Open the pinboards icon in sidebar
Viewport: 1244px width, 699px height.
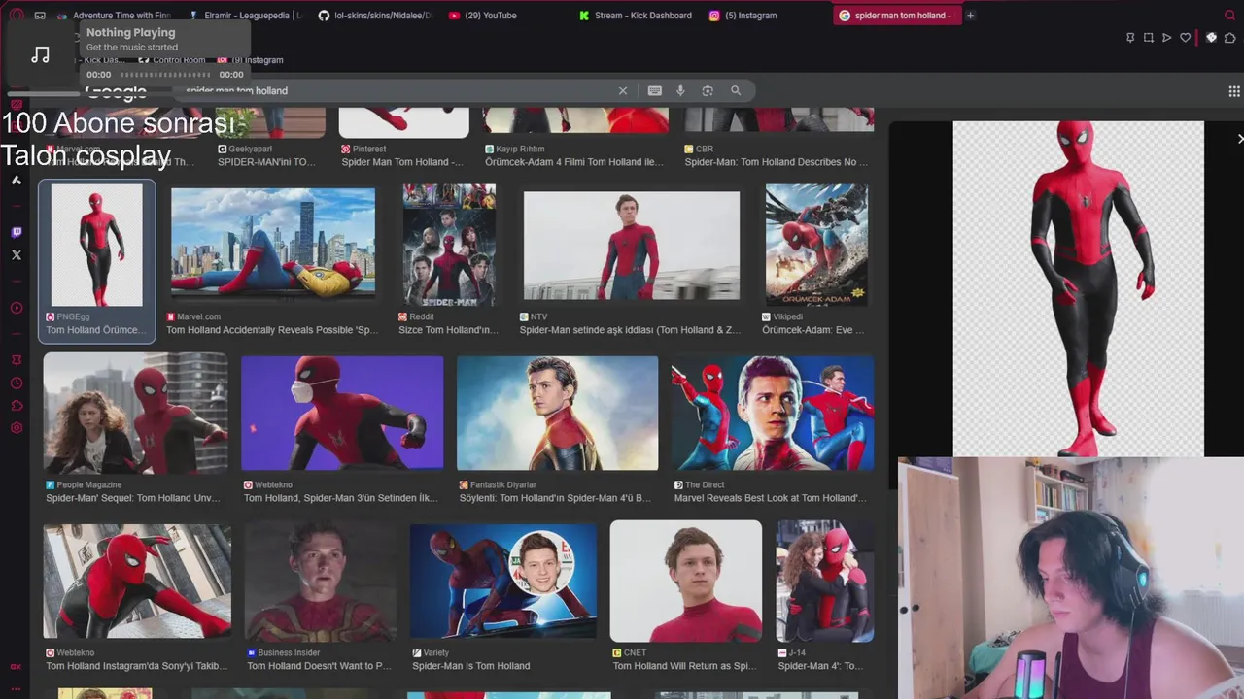(16, 360)
